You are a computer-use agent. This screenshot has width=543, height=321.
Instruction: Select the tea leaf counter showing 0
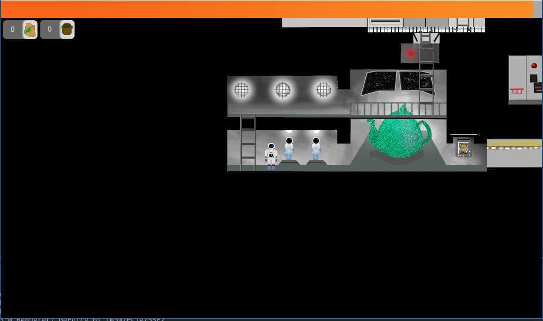point(13,30)
